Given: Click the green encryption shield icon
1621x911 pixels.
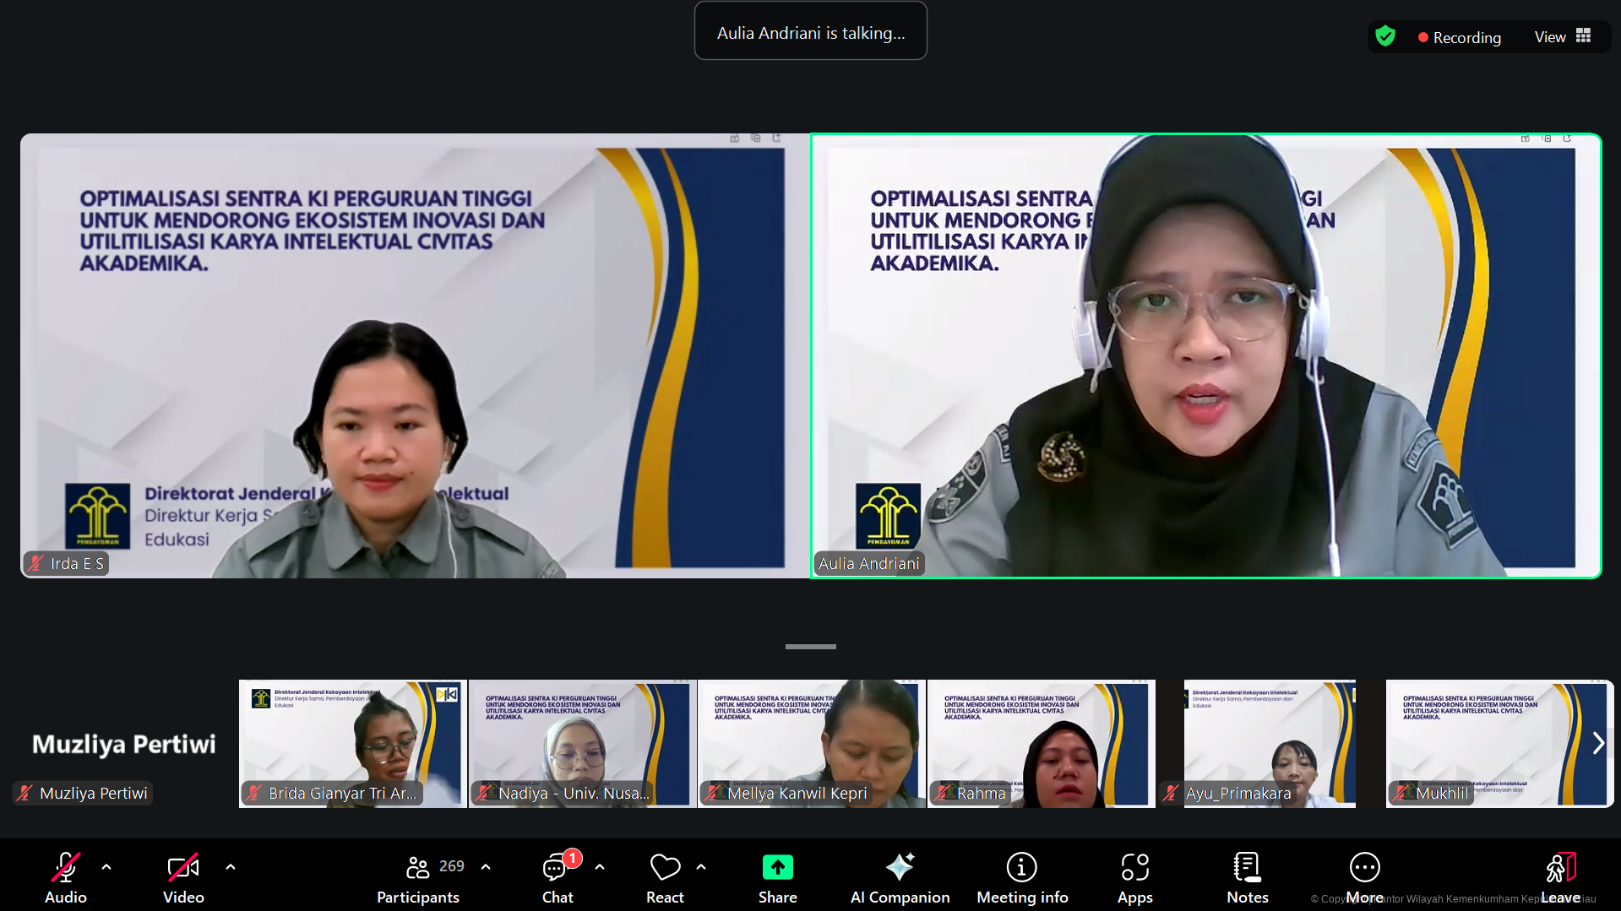Looking at the screenshot, I should pos(1385,36).
